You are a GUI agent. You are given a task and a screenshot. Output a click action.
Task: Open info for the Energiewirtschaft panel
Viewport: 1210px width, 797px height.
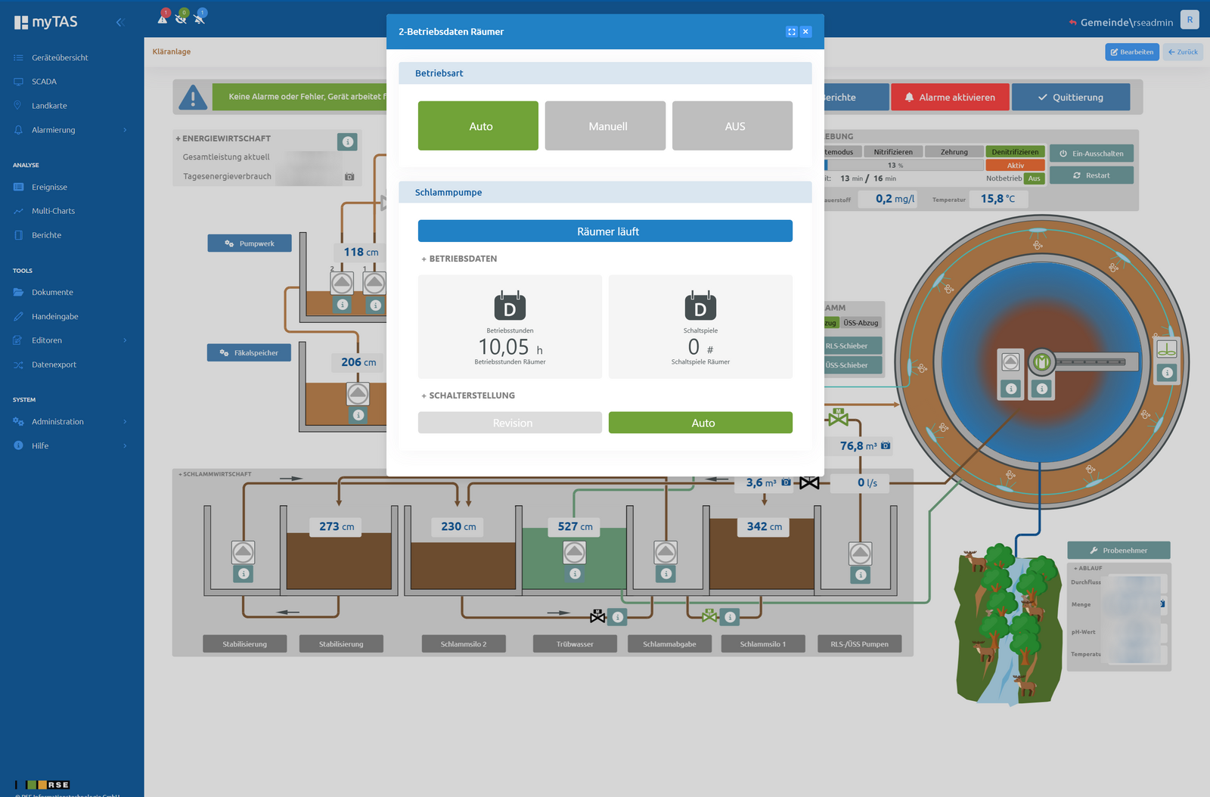pos(347,141)
